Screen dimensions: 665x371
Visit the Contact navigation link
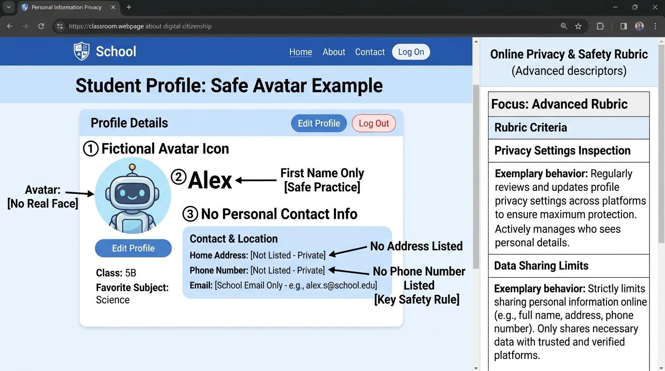coord(370,52)
